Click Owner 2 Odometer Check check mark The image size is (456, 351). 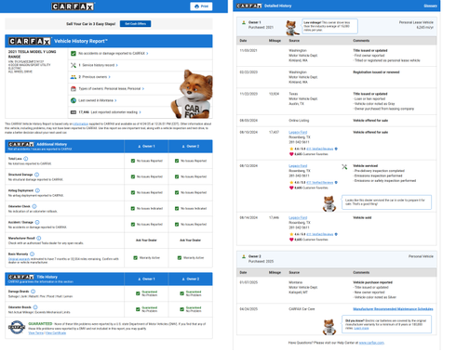[x=177, y=209]
